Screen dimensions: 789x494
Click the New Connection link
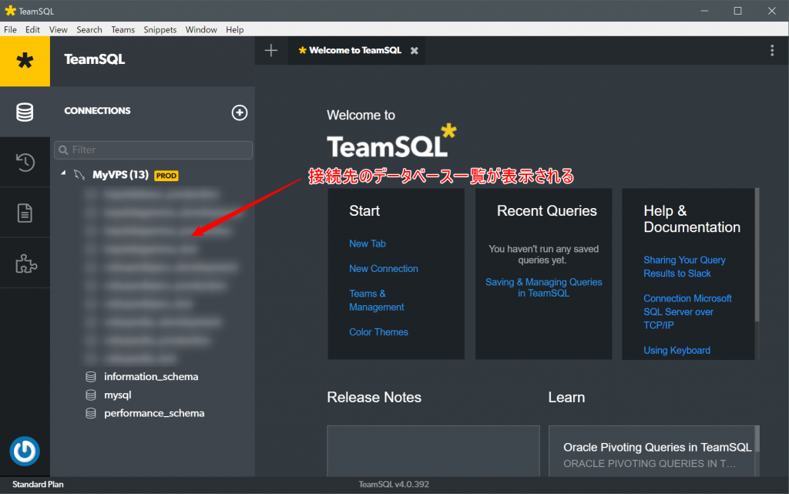384,269
